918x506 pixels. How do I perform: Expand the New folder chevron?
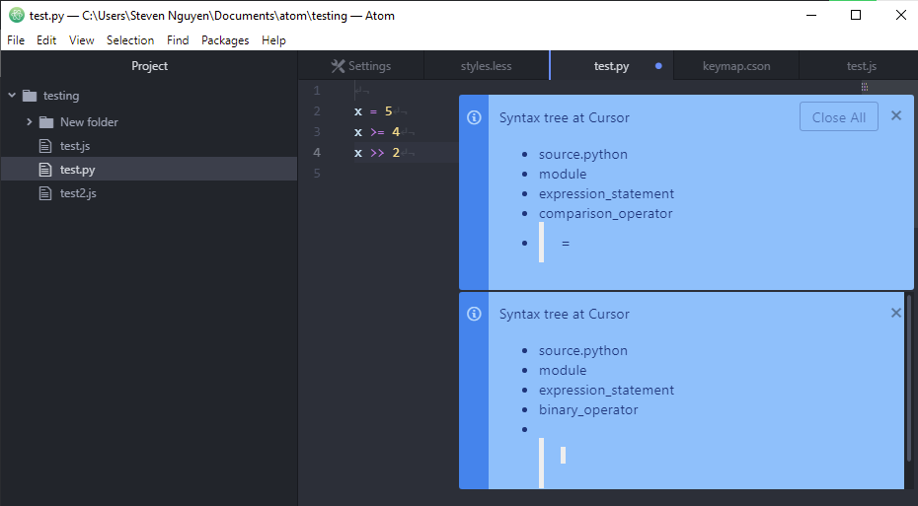pos(30,121)
